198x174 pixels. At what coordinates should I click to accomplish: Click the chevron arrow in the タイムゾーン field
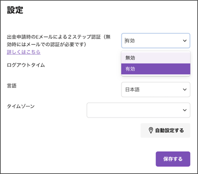185,110
